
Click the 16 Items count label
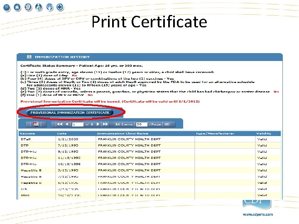click(x=124, y=124)
